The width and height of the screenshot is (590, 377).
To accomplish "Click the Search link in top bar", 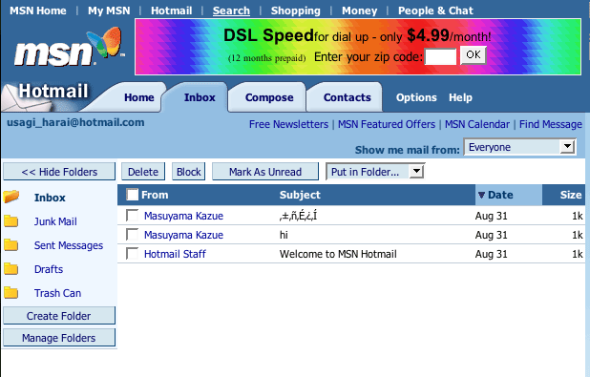I will (231, 10).
